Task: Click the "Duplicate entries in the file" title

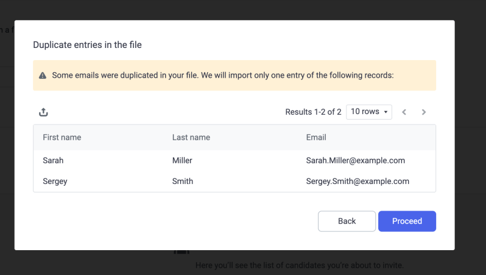Action: [87, 44]
